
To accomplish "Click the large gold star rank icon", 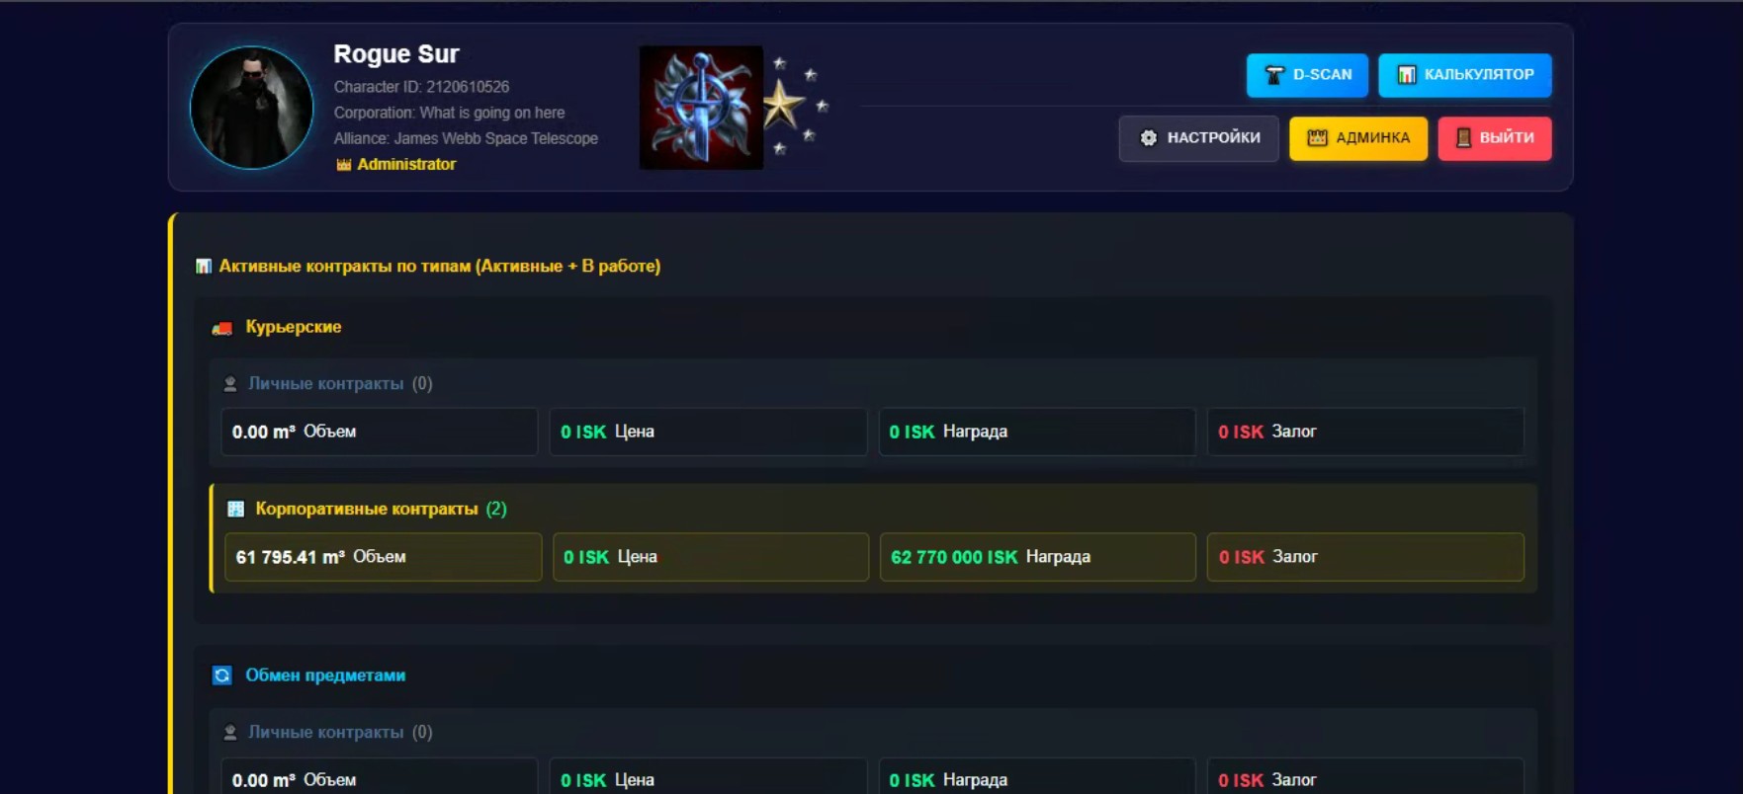I will click(x=783, y=106).
